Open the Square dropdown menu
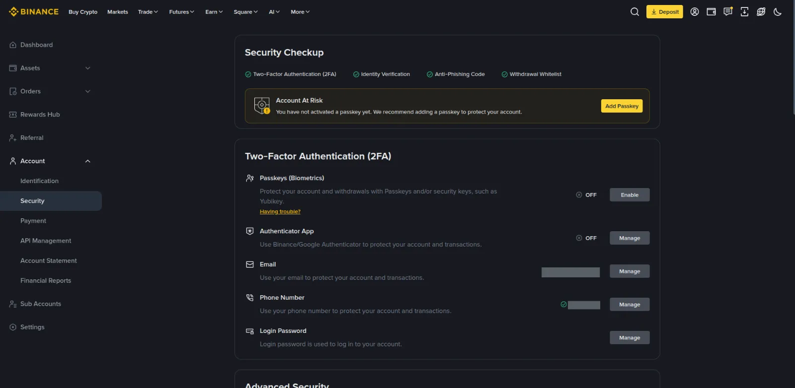Viewport: 795px width, 388px height. coord(245,12)
